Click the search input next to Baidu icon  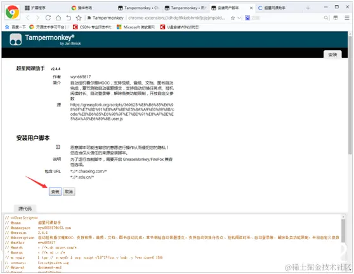pos(287,18)
